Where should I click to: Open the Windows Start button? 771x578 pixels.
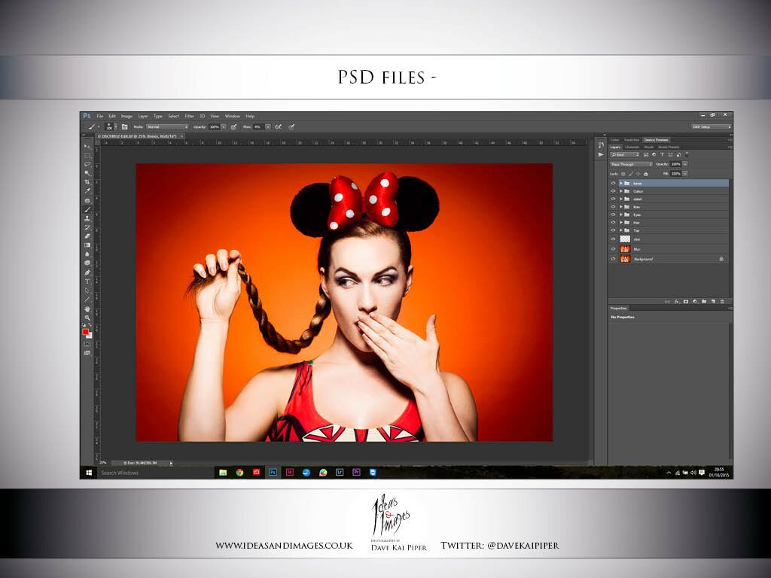click(89, 473)
